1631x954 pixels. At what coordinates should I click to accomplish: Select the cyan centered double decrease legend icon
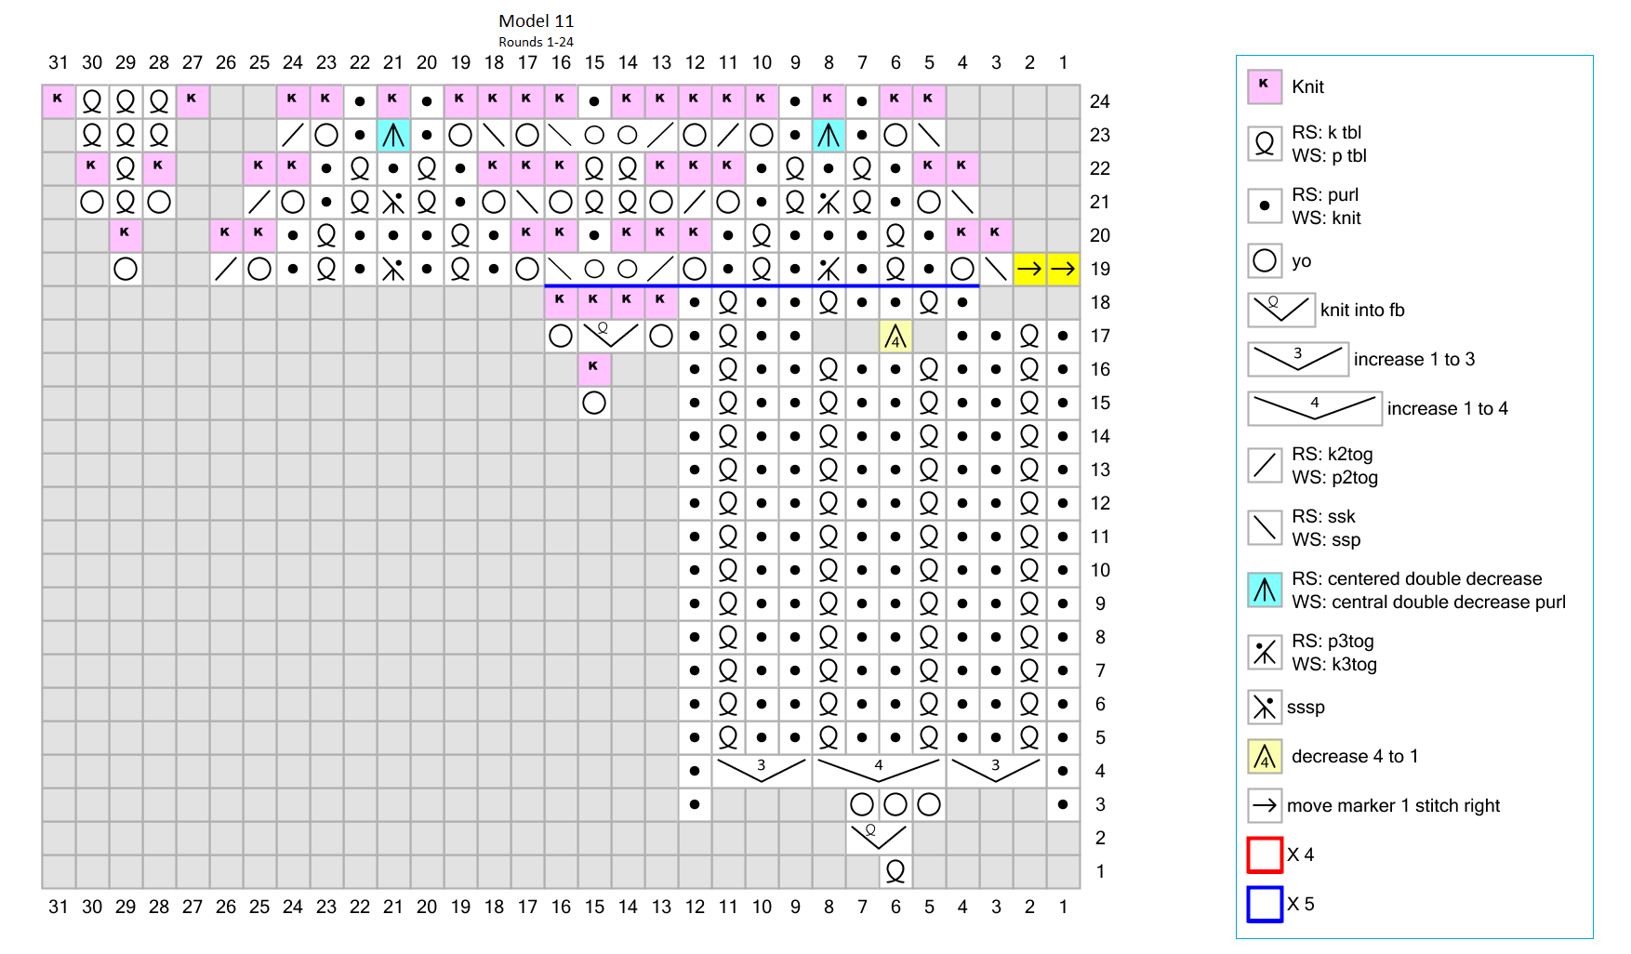point(1265,590)
